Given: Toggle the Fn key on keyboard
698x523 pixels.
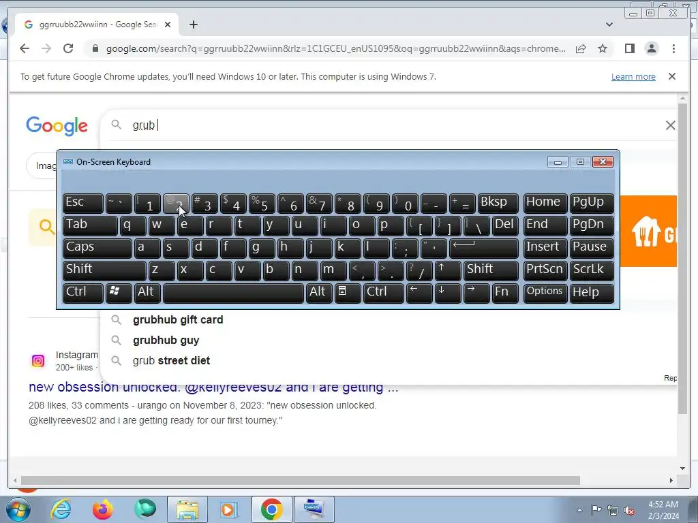Looking at the screenshot, I should click(x=505, y=293).
